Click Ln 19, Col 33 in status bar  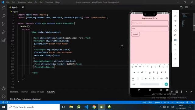coord(147,102)
